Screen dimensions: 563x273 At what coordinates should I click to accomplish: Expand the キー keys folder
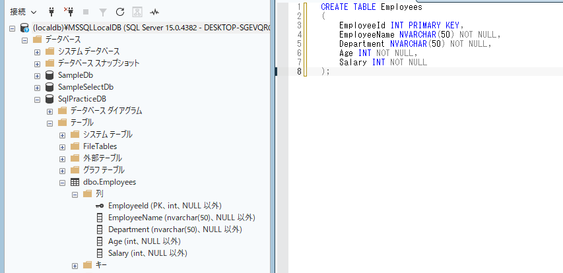[x=75, y=266]
